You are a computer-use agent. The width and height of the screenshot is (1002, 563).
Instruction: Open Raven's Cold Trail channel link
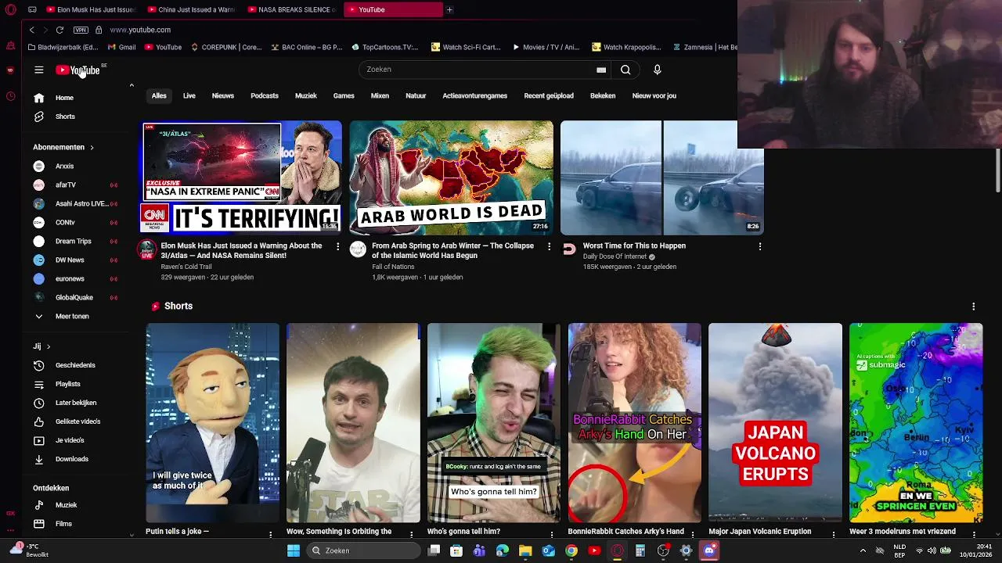(x=186, y=267)
